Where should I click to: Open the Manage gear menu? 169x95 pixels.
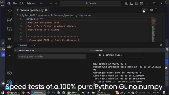[10, 82]
